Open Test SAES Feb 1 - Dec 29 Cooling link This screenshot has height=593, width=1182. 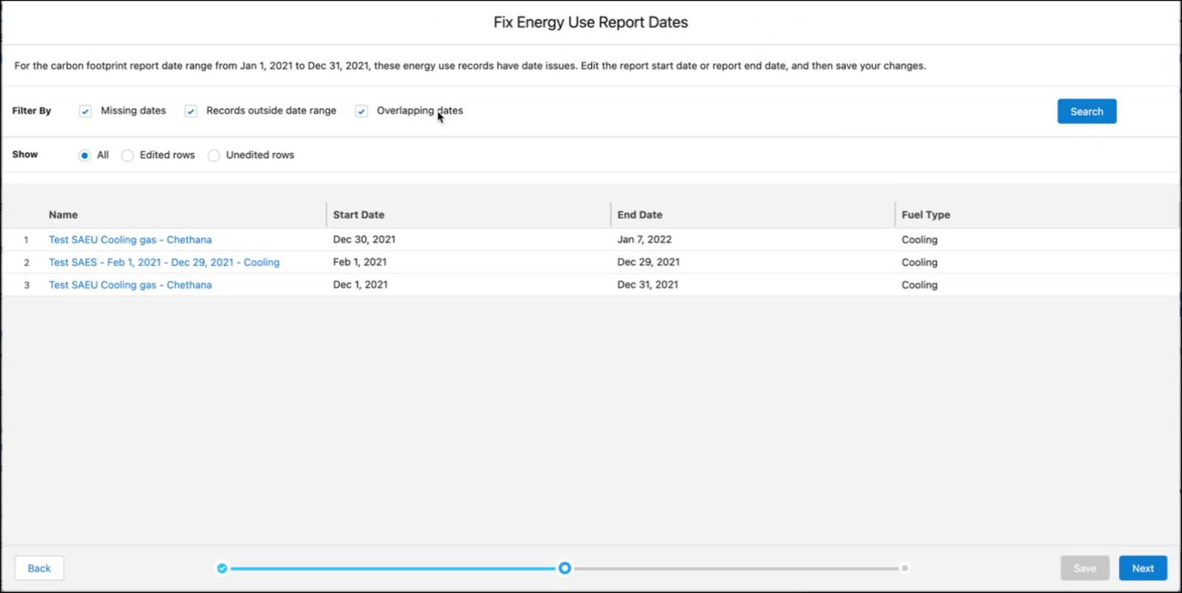[164, 262]
